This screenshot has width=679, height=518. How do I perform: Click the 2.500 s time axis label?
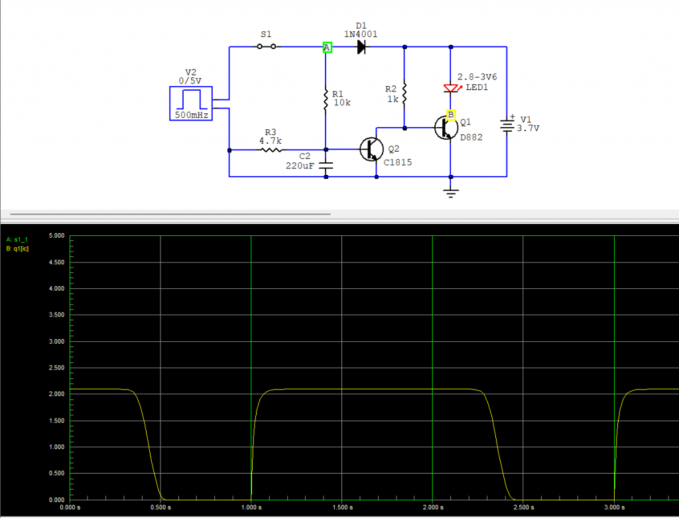[x=523, y=507]
